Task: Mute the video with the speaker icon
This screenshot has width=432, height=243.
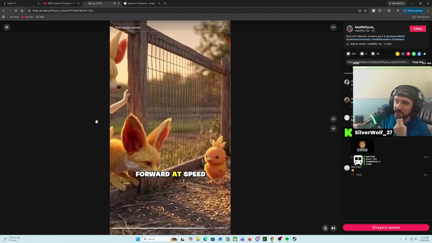Action: click(x=333, y=228)
